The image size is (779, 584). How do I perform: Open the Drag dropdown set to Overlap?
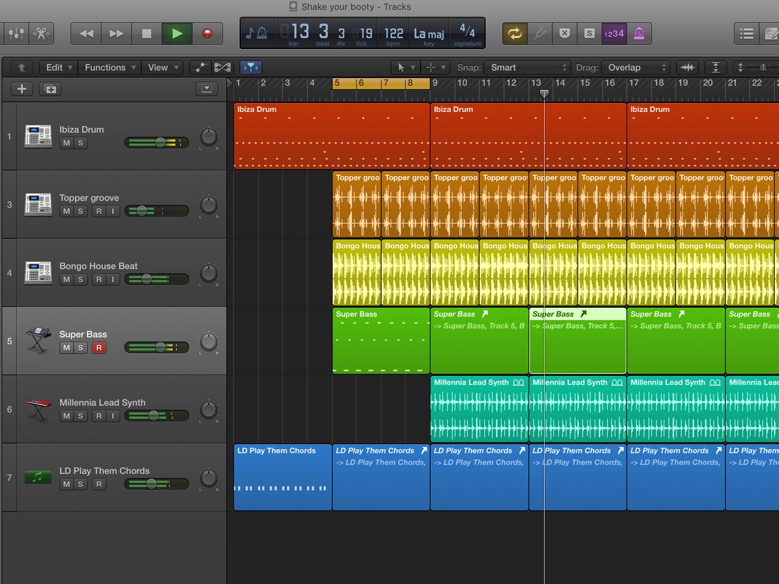636,68
